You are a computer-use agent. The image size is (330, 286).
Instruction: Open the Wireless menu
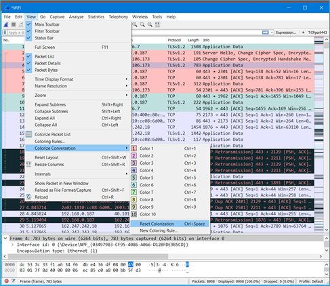point(140,17)
